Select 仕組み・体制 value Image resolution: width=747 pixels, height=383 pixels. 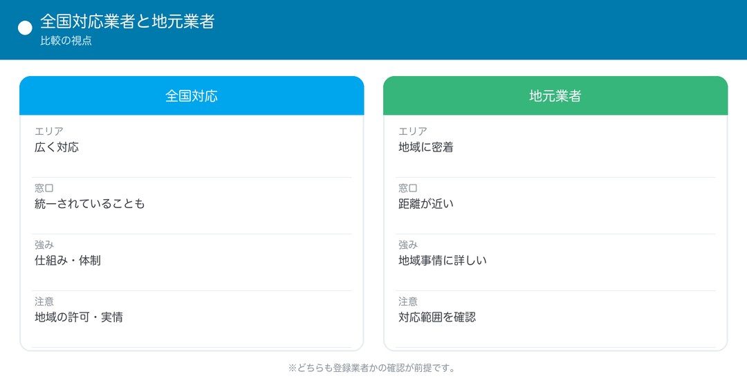point(68,261)
